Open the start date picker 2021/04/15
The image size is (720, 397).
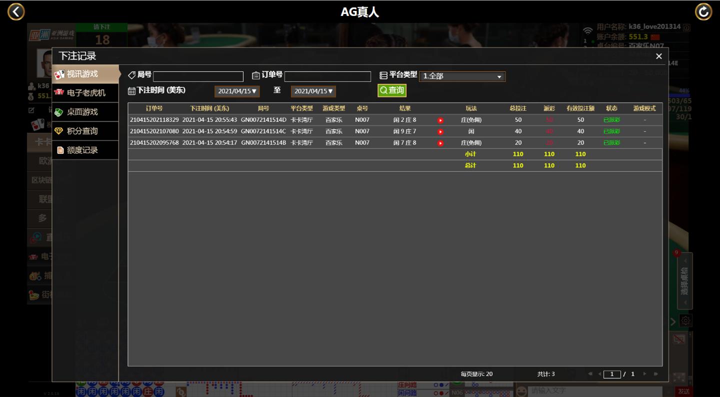point(237,91)
